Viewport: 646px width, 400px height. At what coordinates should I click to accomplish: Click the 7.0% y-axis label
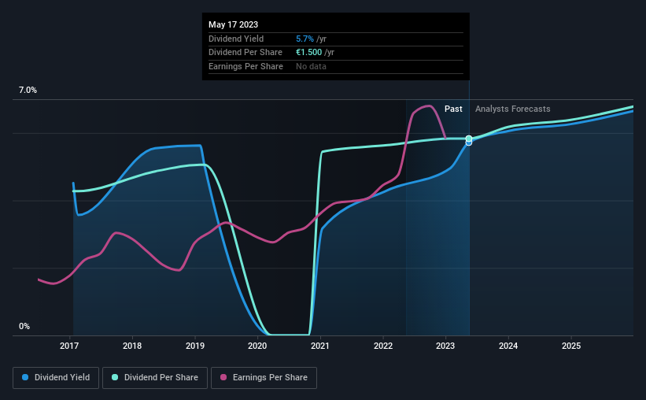(28, 91)
